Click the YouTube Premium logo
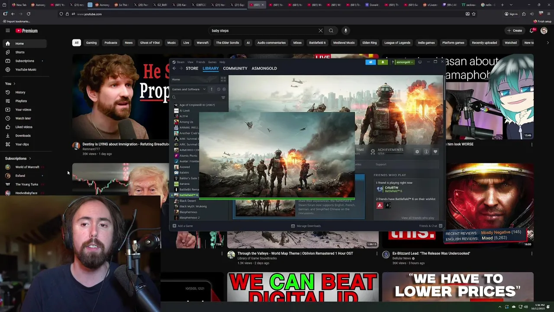Viewport: 554px width, 312px height. point(27,31)
